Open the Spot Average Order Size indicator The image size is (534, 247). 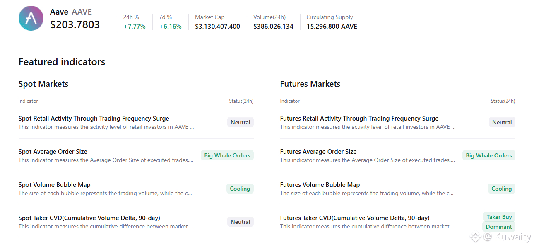pos(53,152)
